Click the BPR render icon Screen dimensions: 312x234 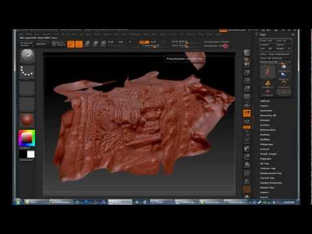[x=247, y=53]
